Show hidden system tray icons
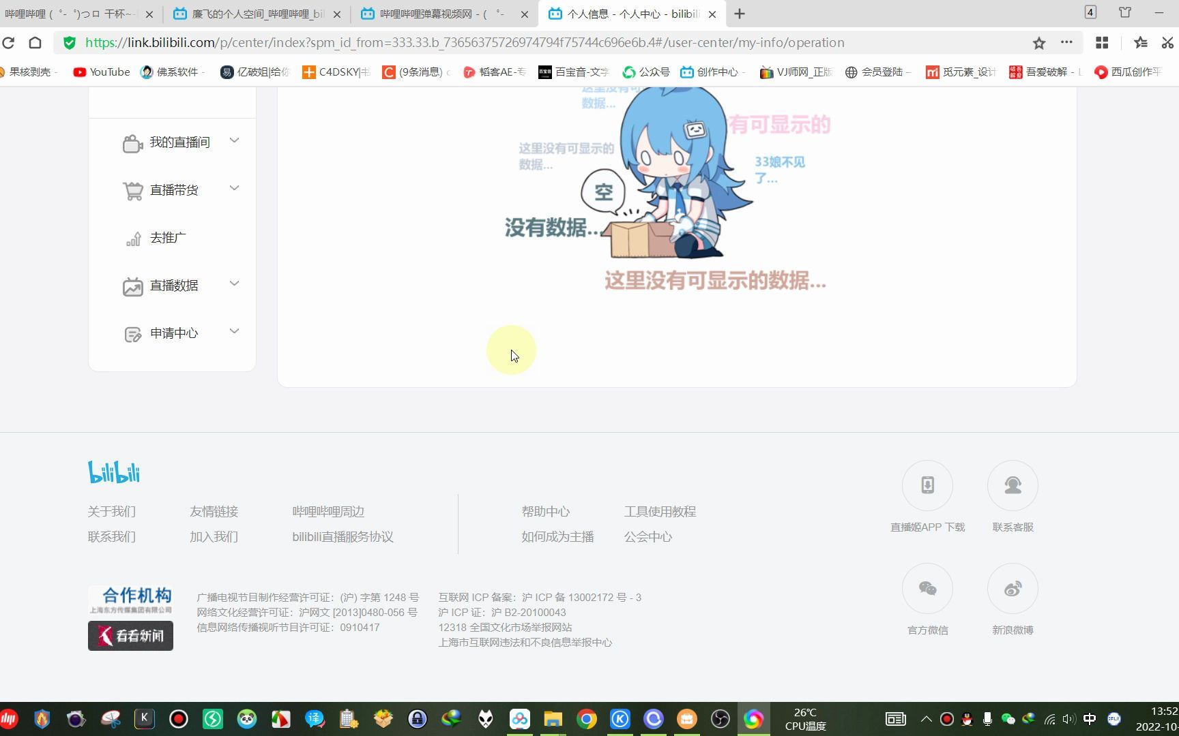The width and height of the screenshot is (1179, 736). pyautogui.click(x=926, y=719)
